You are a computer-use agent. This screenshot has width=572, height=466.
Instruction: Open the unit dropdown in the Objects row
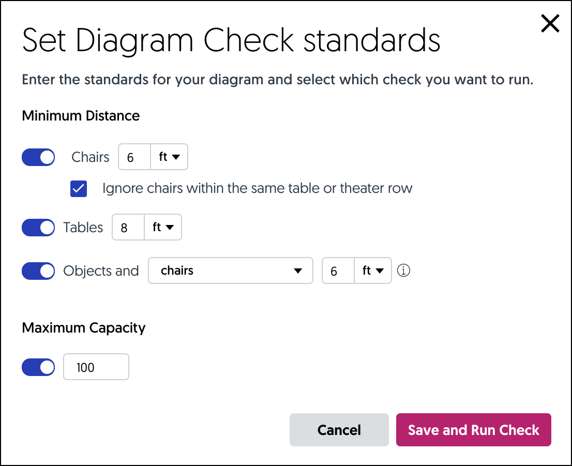372,270
